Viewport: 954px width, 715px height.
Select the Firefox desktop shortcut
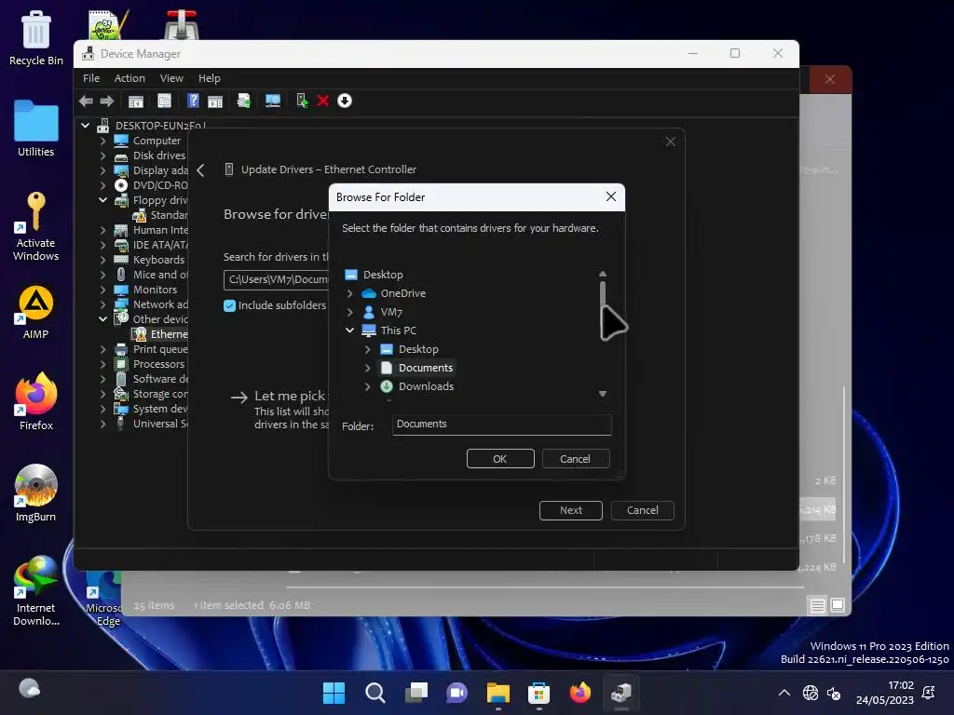[x=36, y=401]
